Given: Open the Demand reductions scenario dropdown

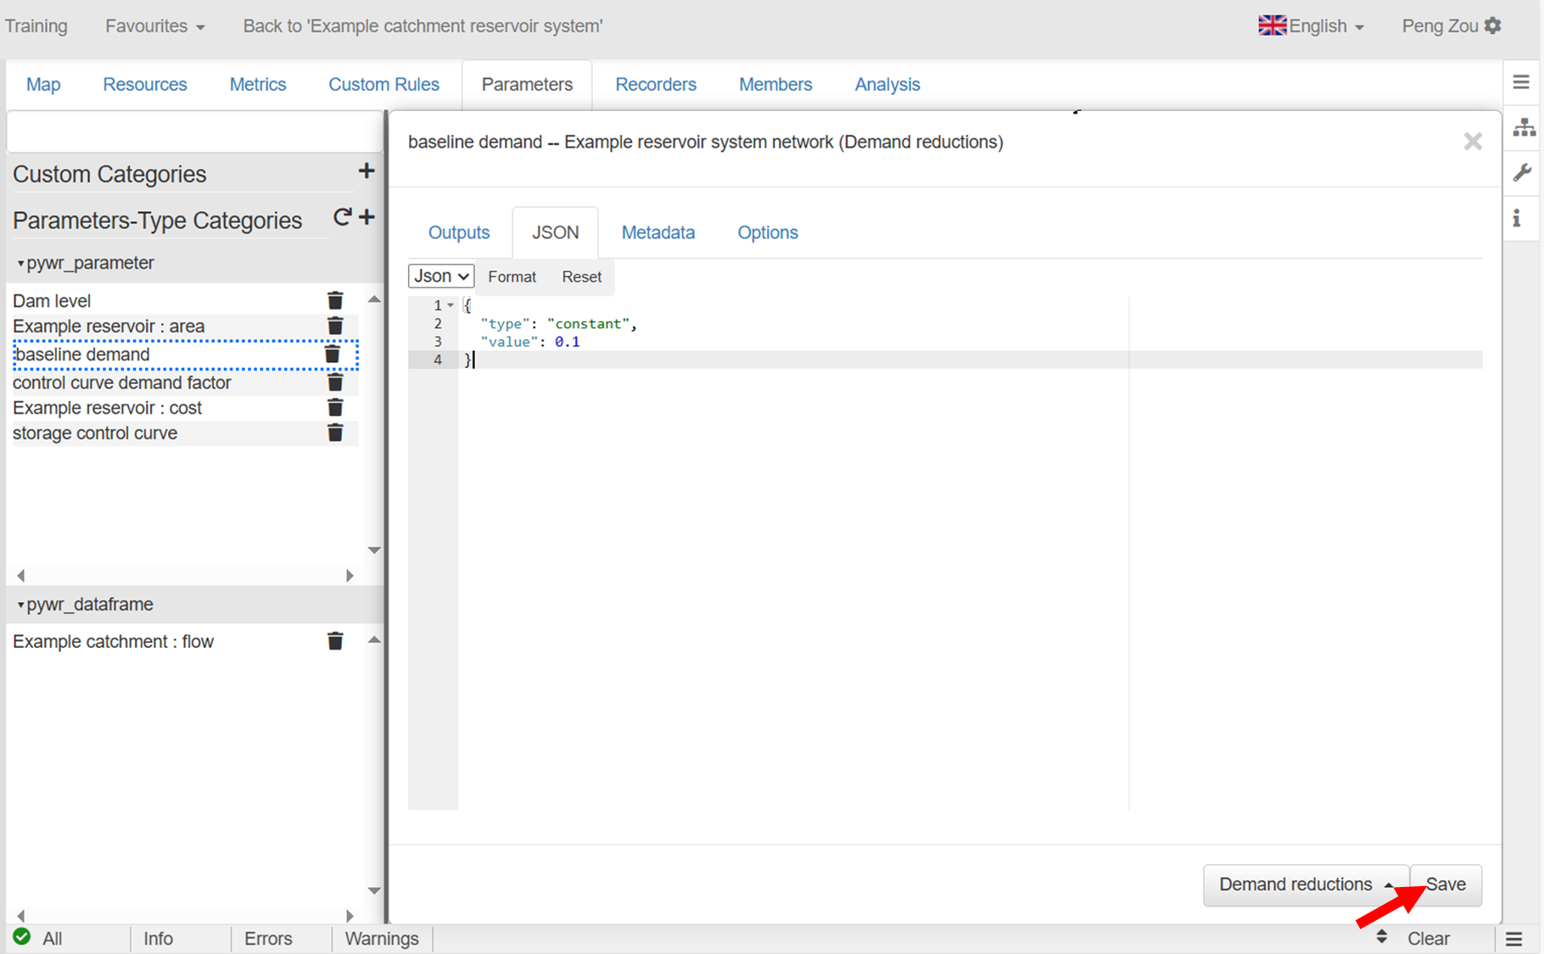Looking at the screenshot, I should 1306,884.
